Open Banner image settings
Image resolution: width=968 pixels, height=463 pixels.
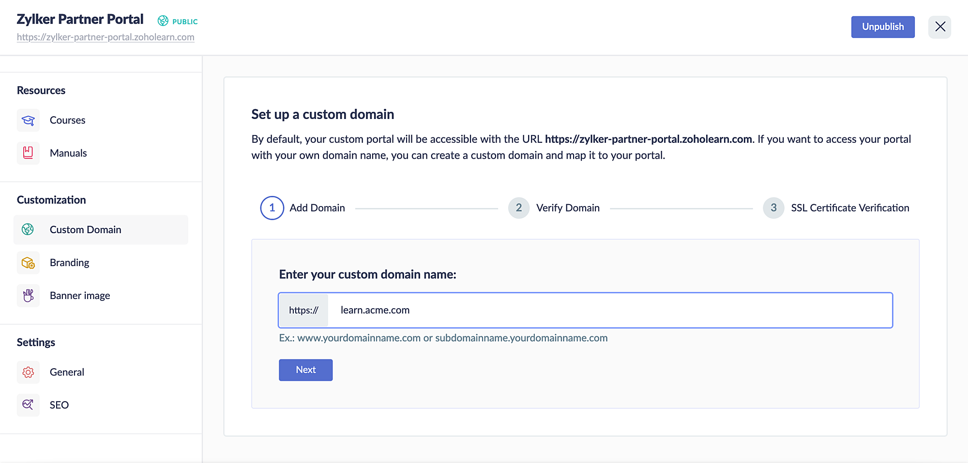(80, 296)
